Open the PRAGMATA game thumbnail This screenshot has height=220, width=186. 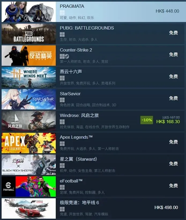click(29, 12)
